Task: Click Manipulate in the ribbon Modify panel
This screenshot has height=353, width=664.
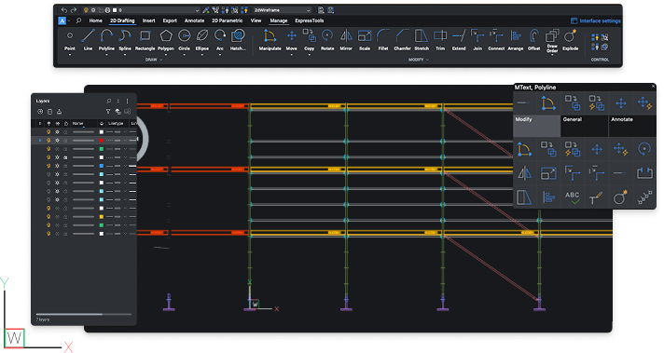Action: click(x=270, y=40)
